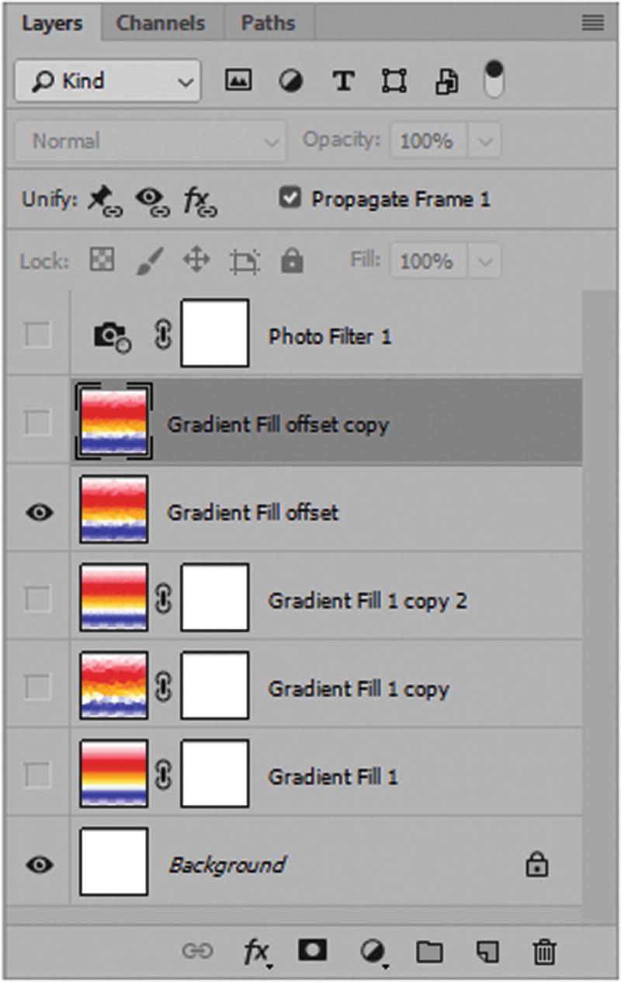Filter layers by pixel layers icon

click(238, 81)
